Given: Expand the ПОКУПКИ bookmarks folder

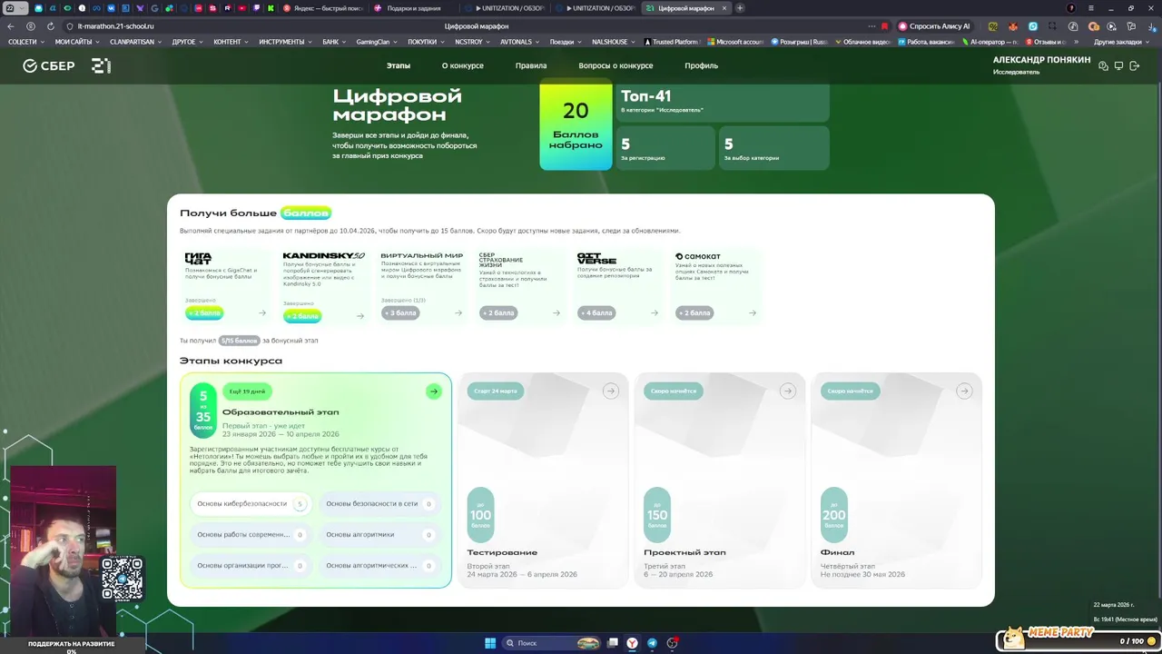Looking at the screenshot, I should pos(425,42).
